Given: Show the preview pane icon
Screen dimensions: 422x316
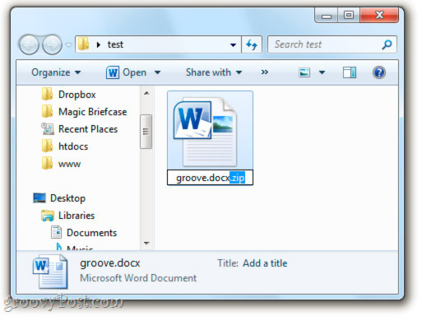Looking at the screenshot, I should (350, 72).
